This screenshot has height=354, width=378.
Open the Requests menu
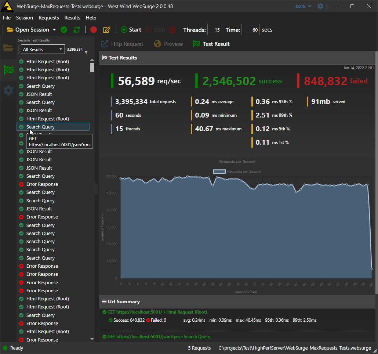[x=49, y=18]
